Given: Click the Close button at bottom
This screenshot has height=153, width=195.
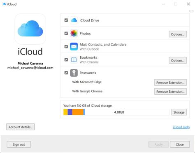Looking at the screenshot, I should (x=180, y=144).
